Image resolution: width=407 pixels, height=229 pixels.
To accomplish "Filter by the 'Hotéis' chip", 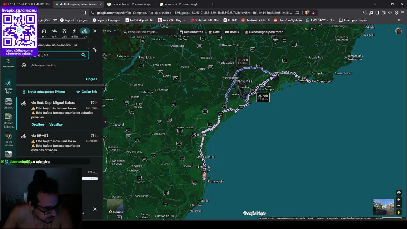I will [232, 32].
